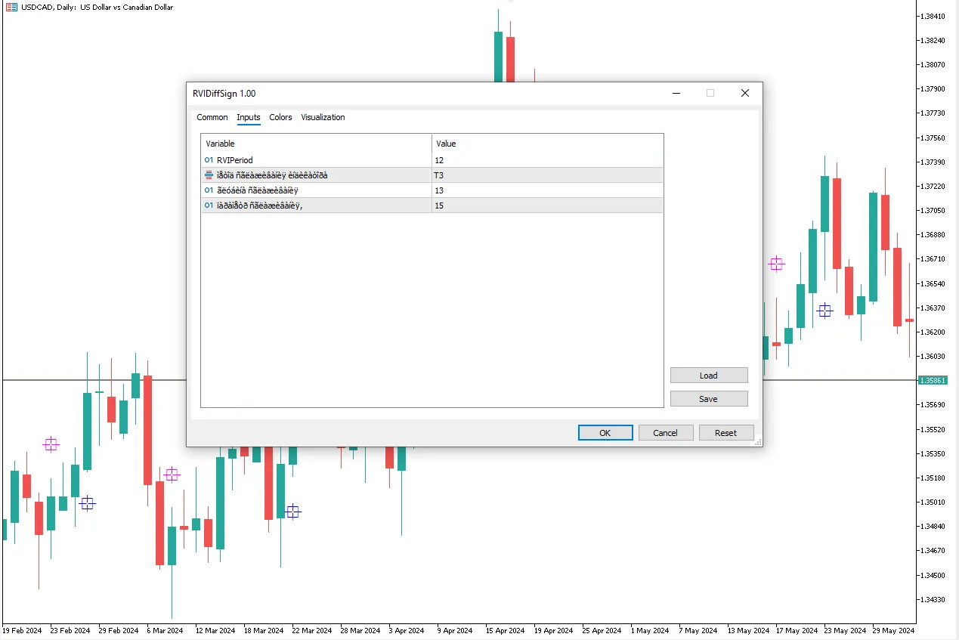Click the magenta signal marker near 6 Mar 2024
This screenshot has width=959, height=640.
click(x=172, y=475)
